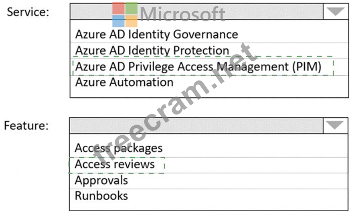Expand the Feature dropdown arrow
Screen dimensions: 350x211
click(x=335, y=125)
